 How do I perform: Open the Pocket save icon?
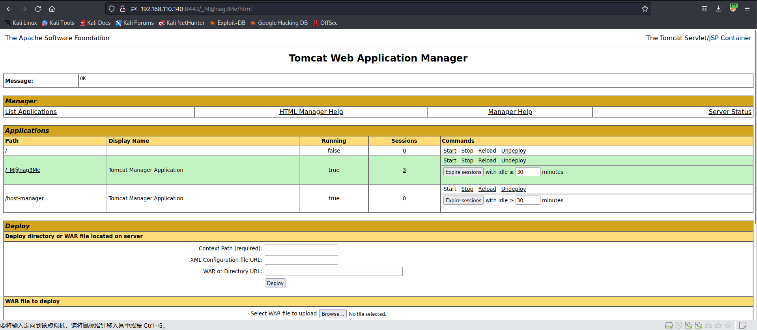[x=705, y=9]
